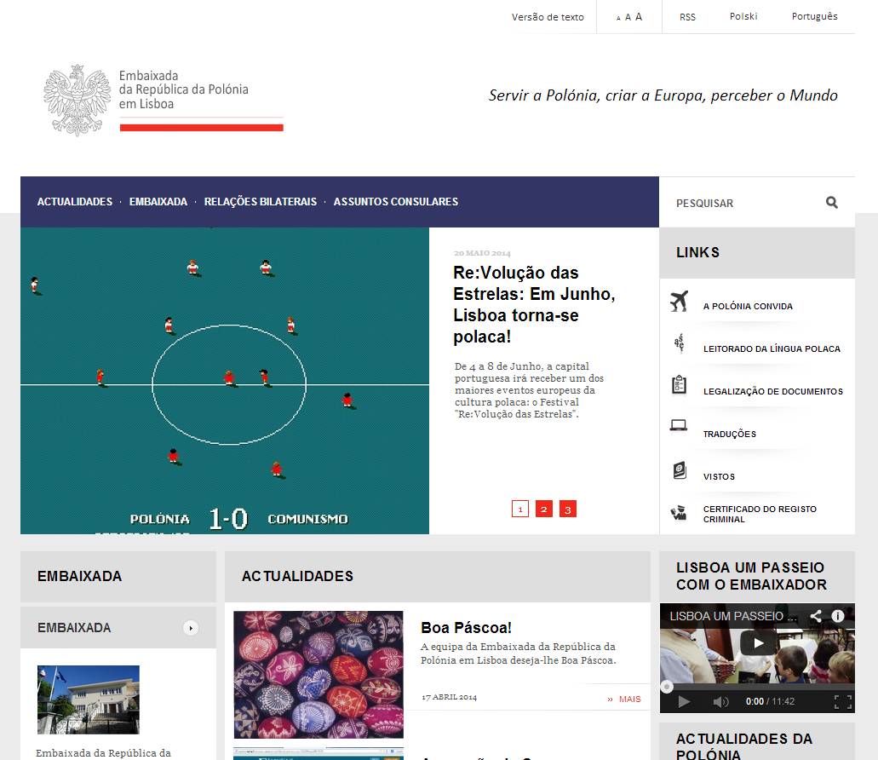Open the Assuntos Consulares menu
Image resolution: width=878 pixels, height=760 pixels.
pyautogui.click(x=395, y=202)
